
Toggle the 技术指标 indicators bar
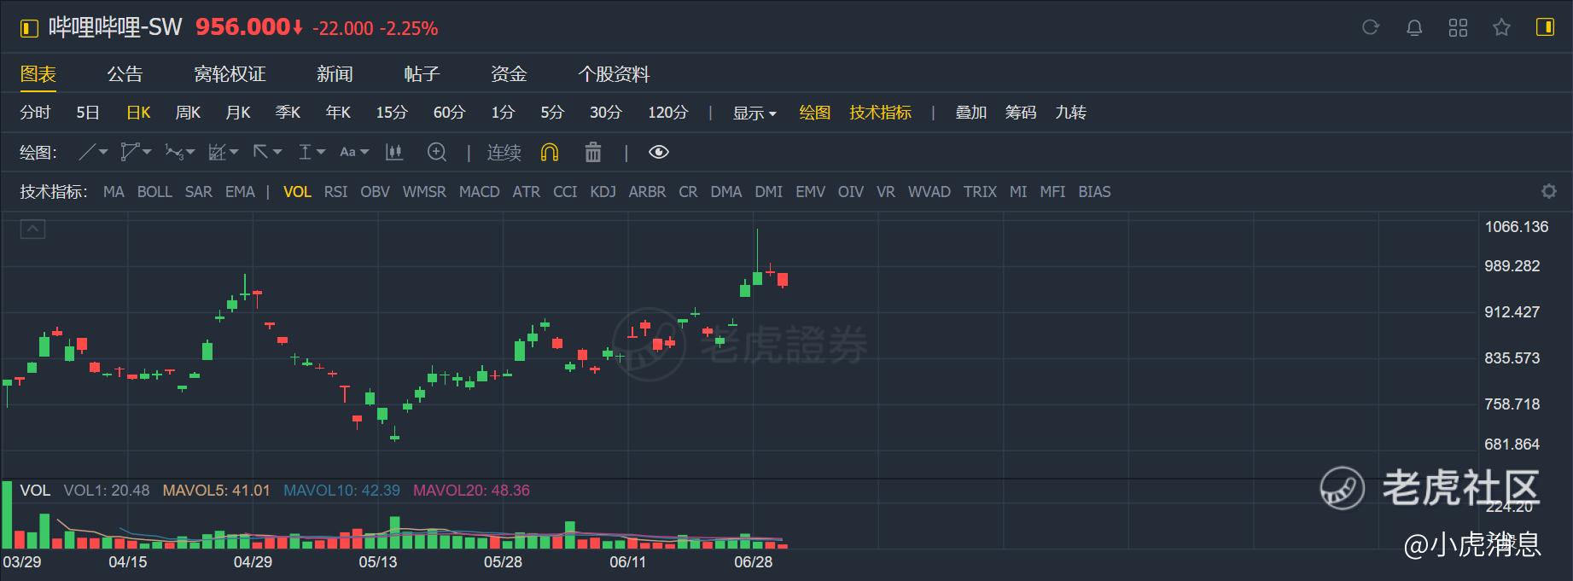pos(881,113)
